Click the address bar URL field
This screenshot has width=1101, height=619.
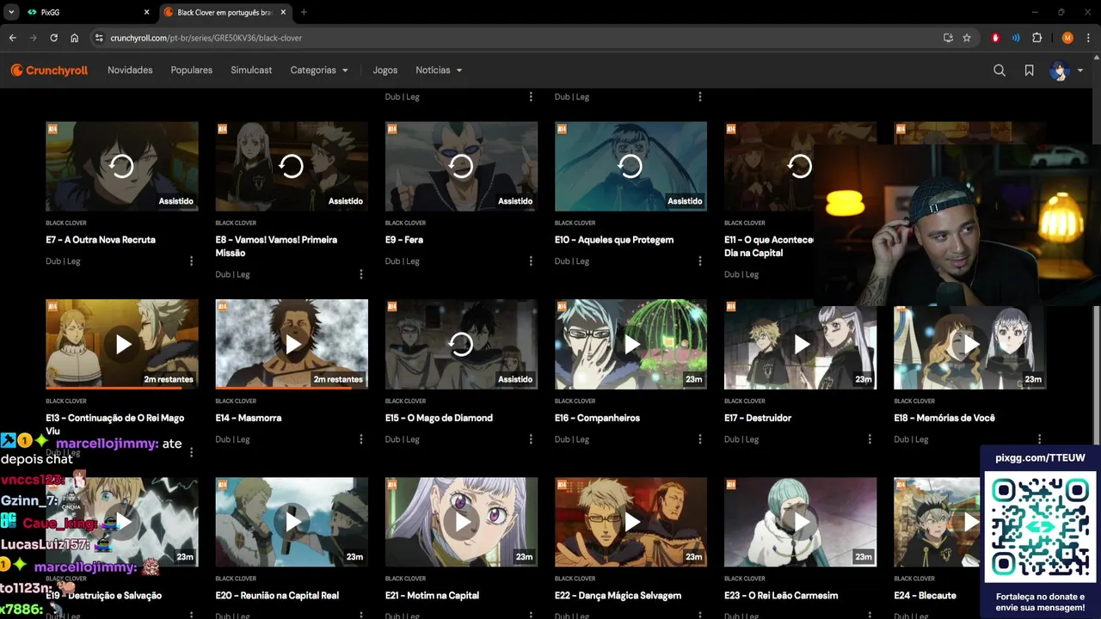[x=516, y=38]
